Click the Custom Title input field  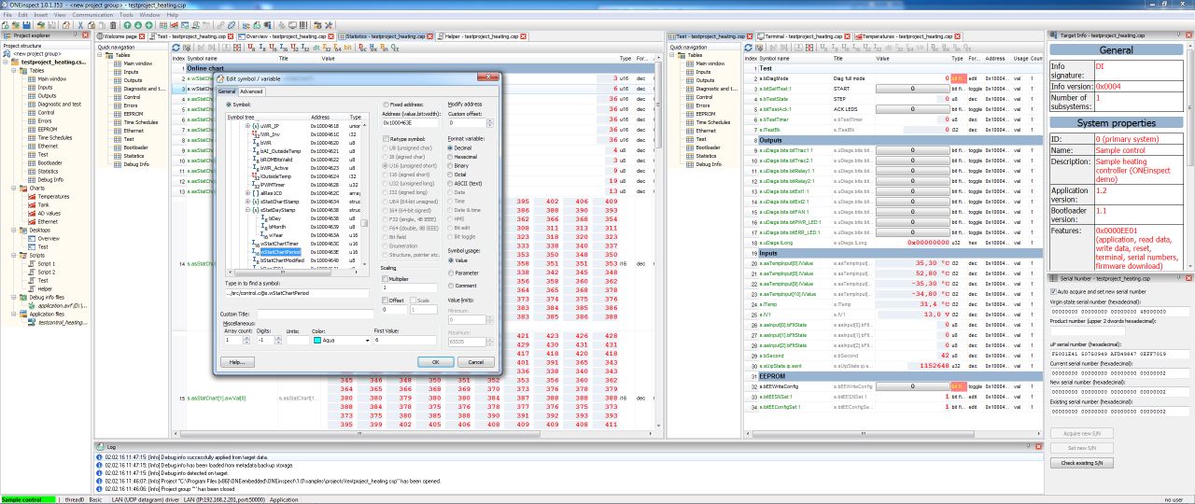coord(316,315)
